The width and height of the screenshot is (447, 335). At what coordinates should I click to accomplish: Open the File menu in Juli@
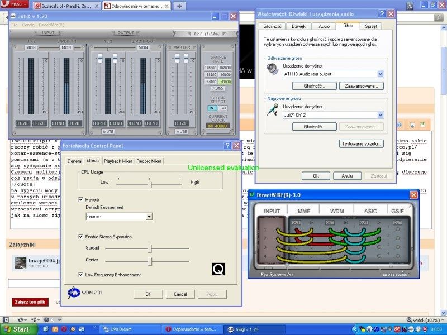[15, 25]
